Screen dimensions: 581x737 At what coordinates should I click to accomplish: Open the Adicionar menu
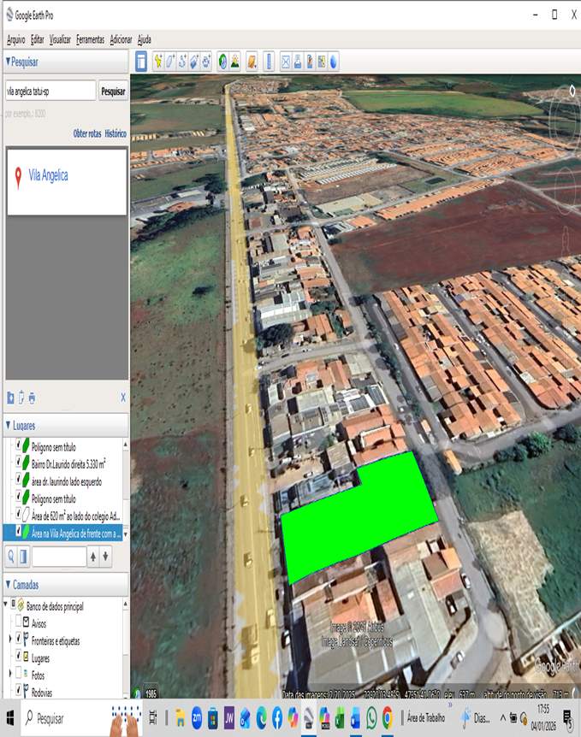pos(121,39)
